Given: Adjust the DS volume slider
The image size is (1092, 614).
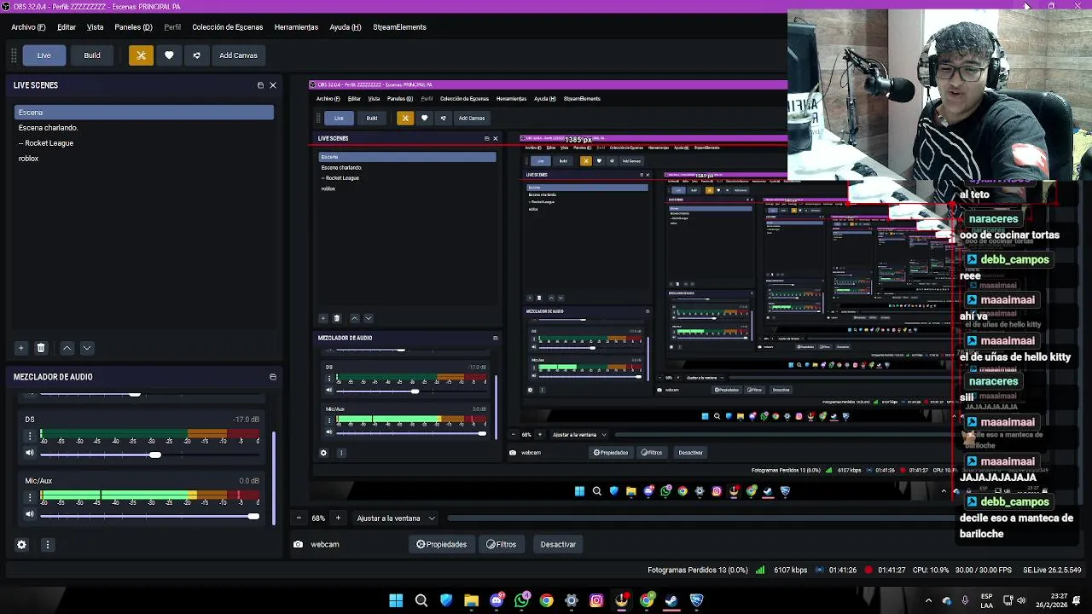Looking at the screenshot, I should click(148, 455).
